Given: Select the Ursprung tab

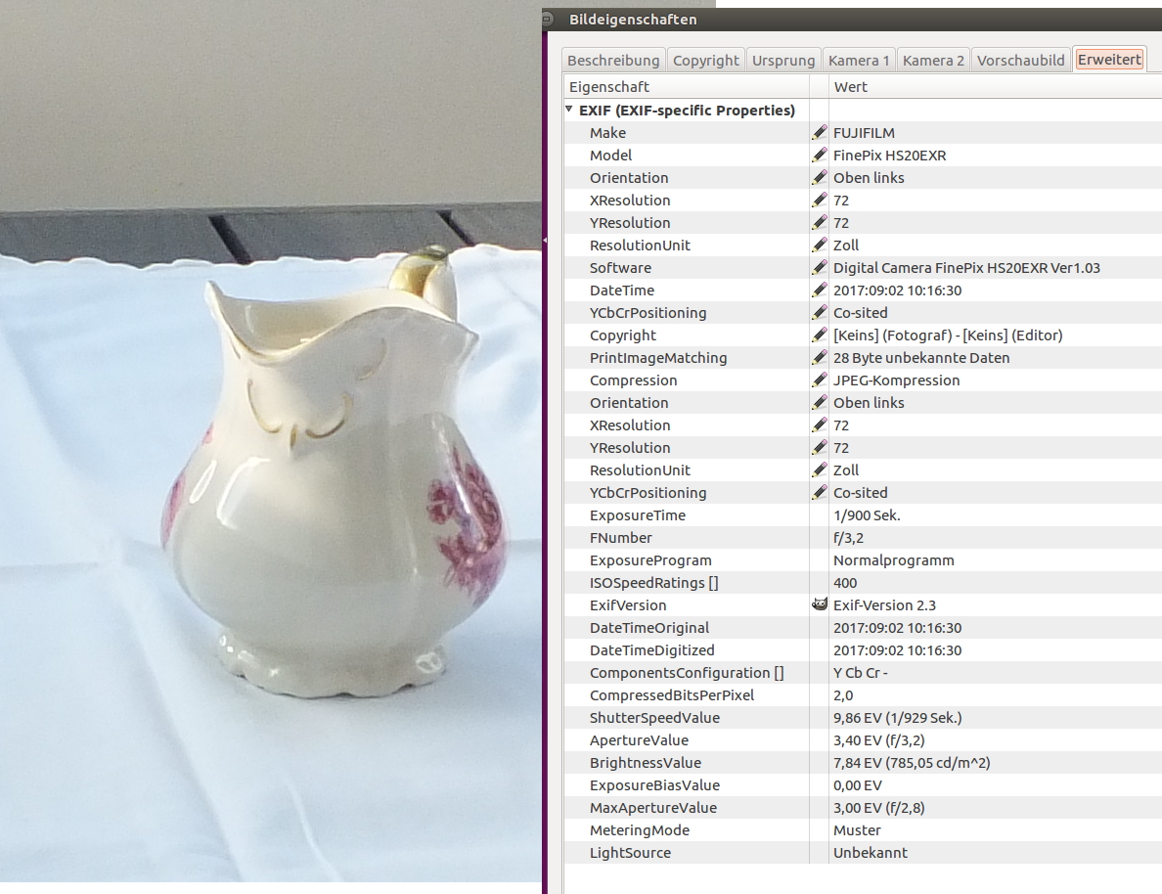Looking at the screenshot, I should (783, 60).
